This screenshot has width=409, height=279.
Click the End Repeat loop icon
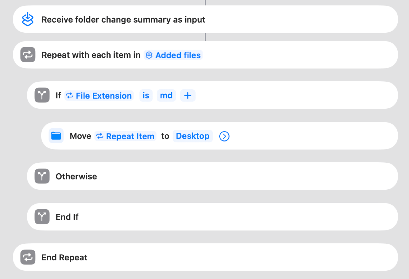(x=28, y=257)
